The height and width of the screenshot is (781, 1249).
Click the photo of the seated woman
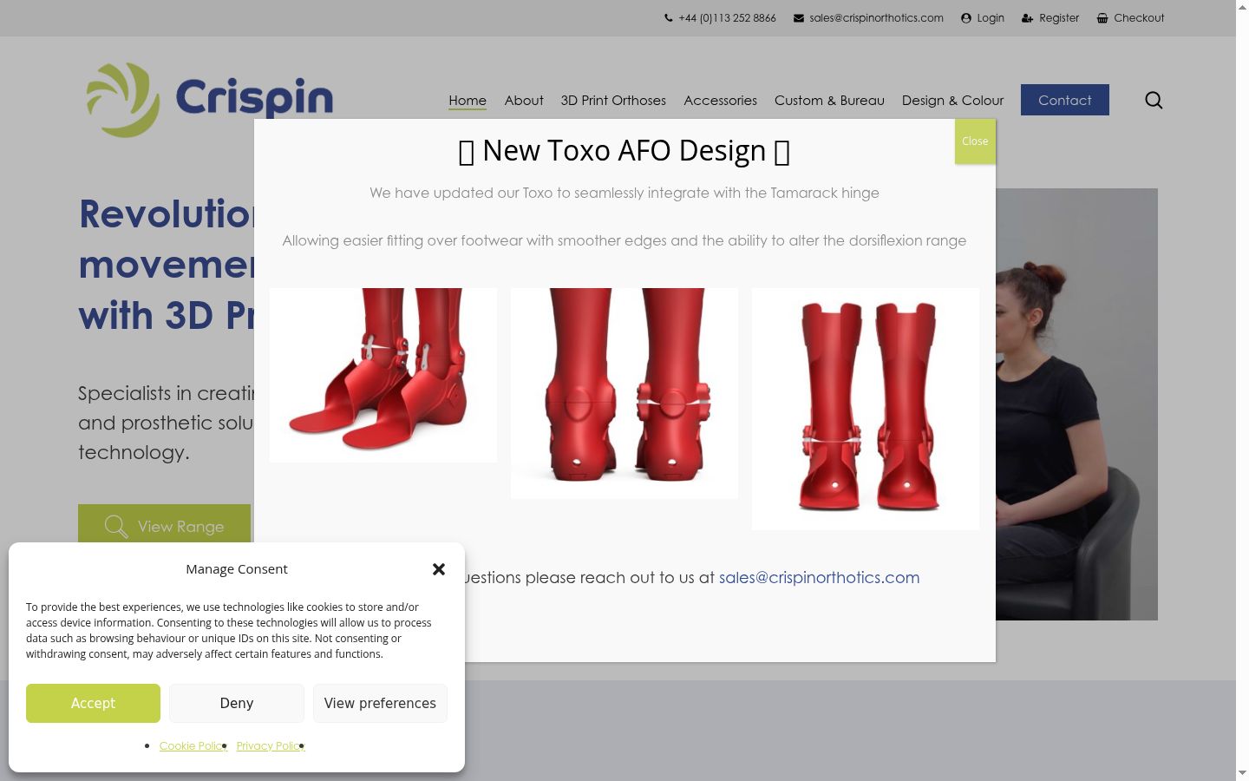pos(1076,404)
